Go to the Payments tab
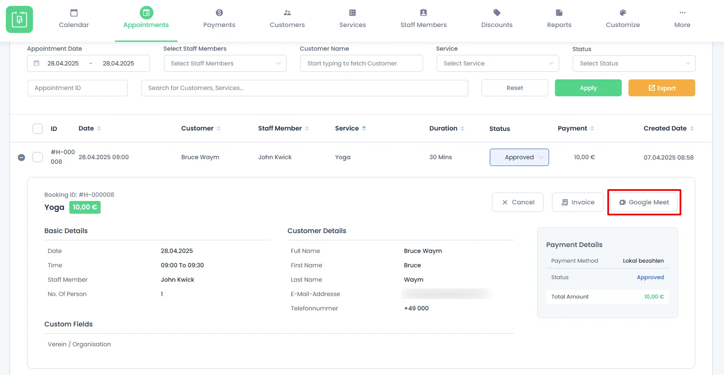 coord(219,19)
